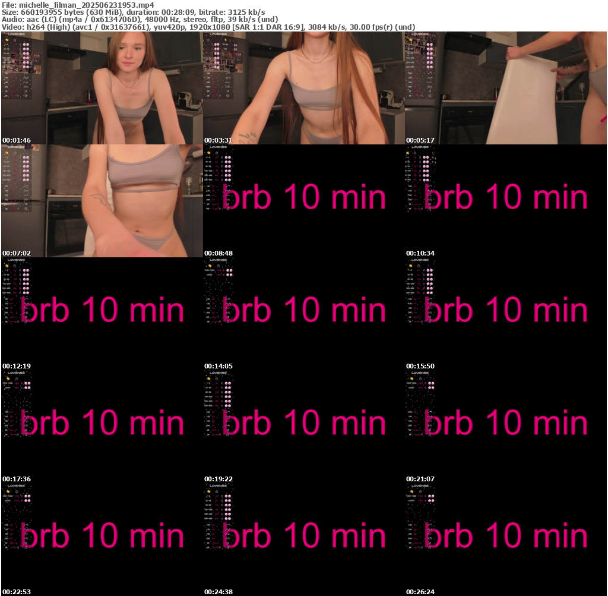Select the frame captured at 00:03:31
Screen dimensions: 608x596
coord(304,88)
